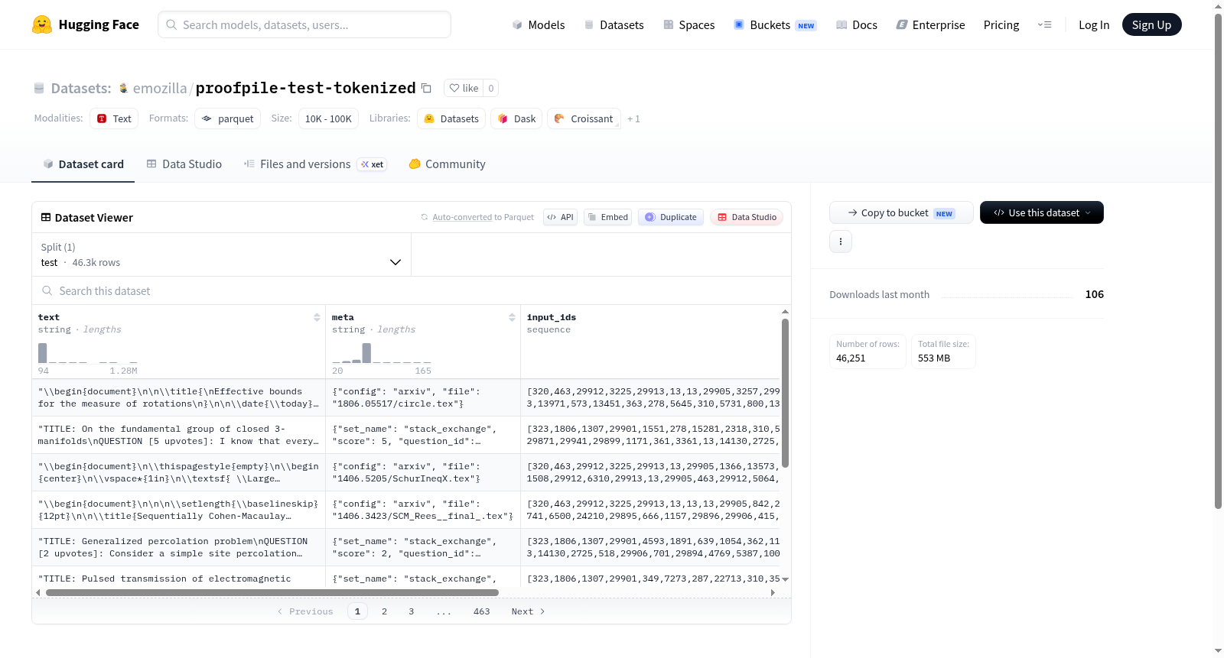
Task: Click the Duplicate button
Action: click(x=670, y=217)
